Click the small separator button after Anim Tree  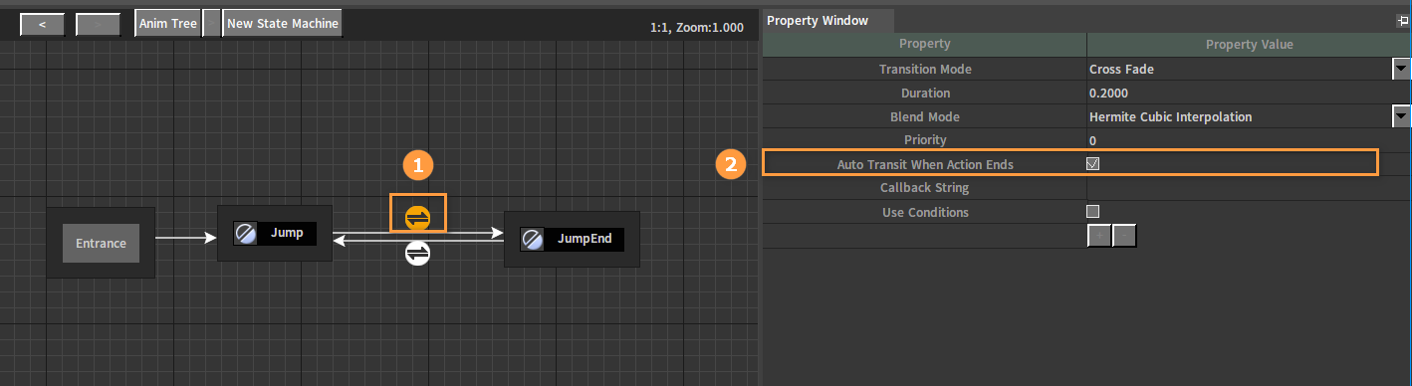[212, 24]
